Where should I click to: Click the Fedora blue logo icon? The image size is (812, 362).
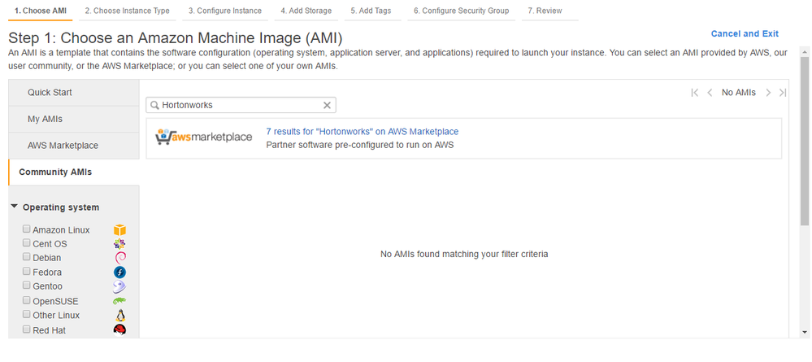(x=119, y=273)
